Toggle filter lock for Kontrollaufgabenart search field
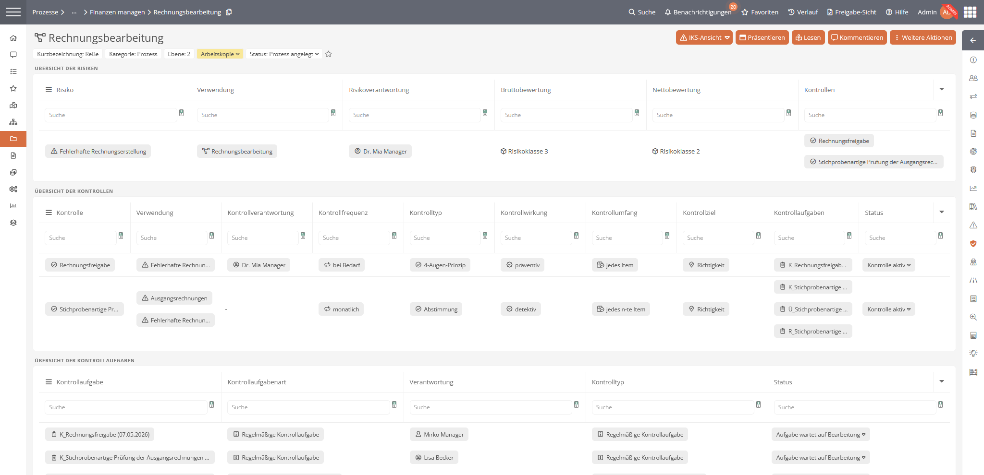 (x=394, y=405)
